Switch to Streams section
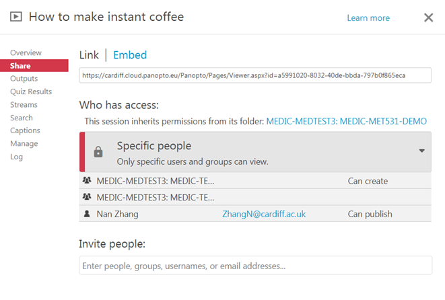Image resolution: width=445 pixels, height=300 pixels. pyautogui.click(x=24, y=105)
